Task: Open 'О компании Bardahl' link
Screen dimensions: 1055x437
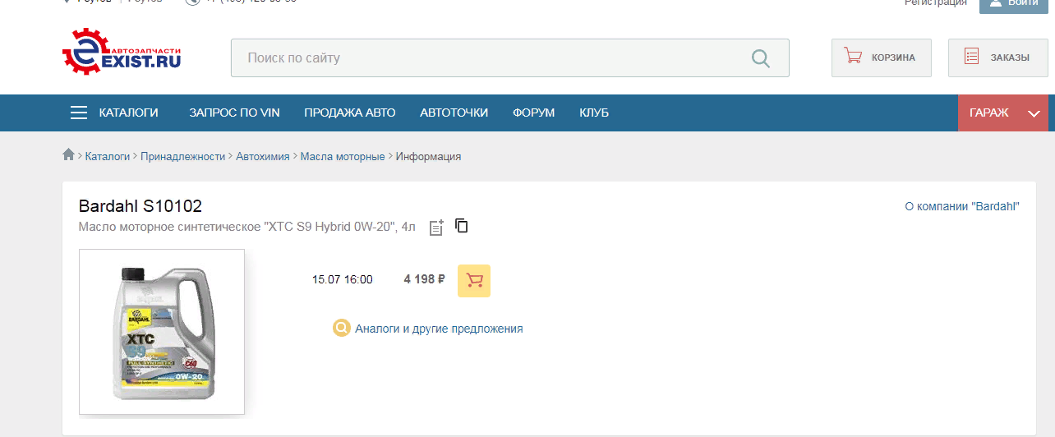Action: point(962,206)
